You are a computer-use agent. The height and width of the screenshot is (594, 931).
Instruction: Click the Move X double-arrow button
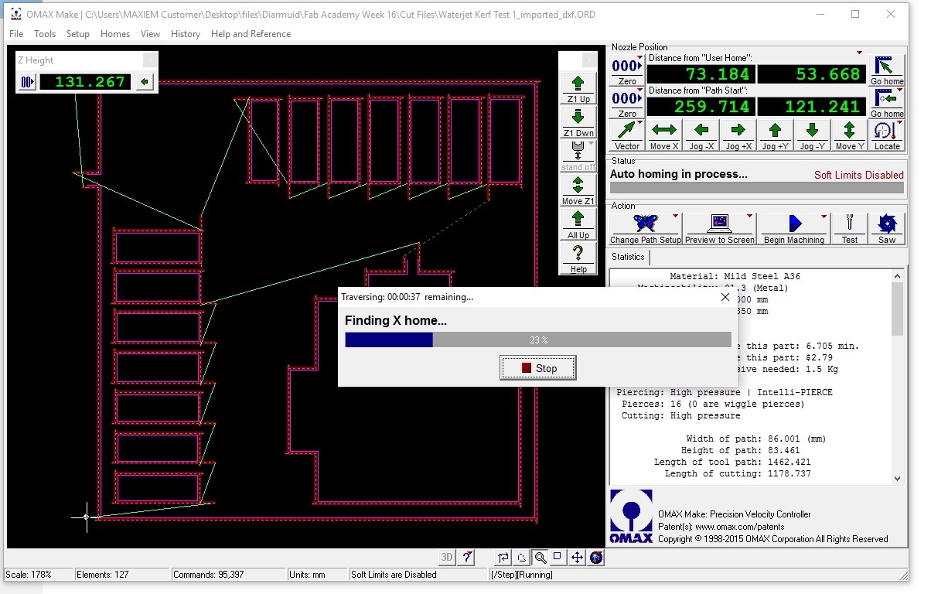[x=663, y=135]
